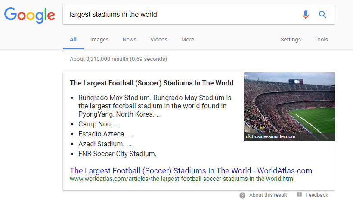Select the All results tab
Screen dimensions: 353x205
73,40
